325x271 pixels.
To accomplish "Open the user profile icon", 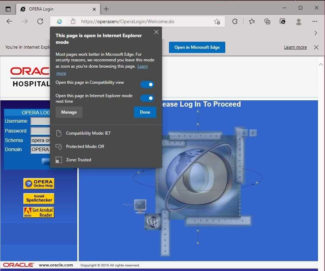I will tap(299, 21).
